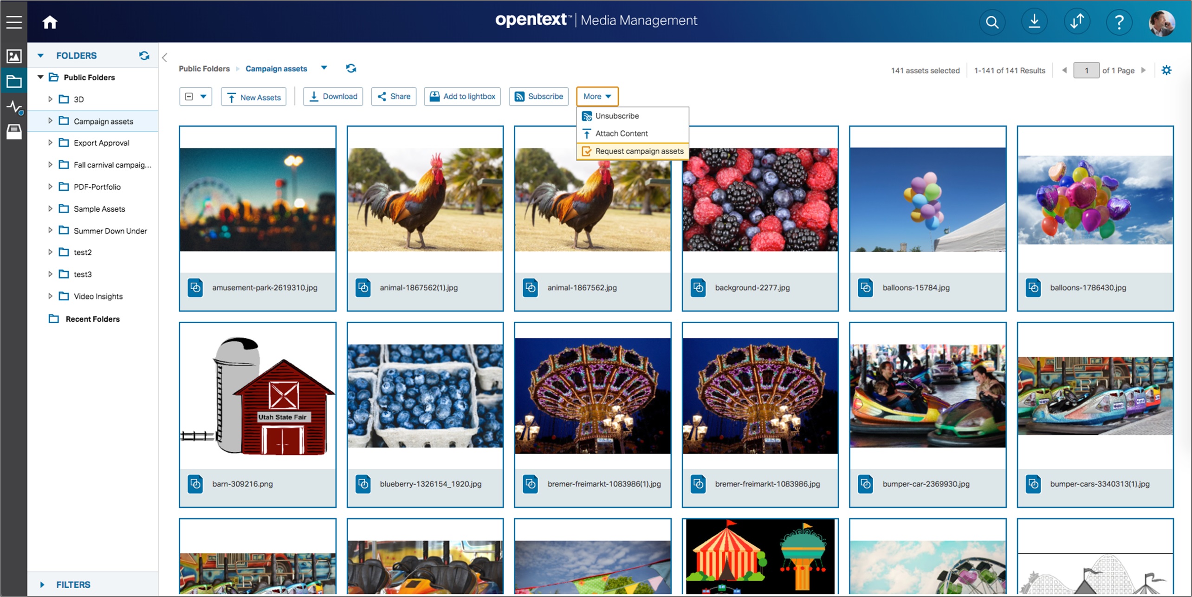
Task: Open the upload/transfer jobs icon
Action: tap(1077, 22)
